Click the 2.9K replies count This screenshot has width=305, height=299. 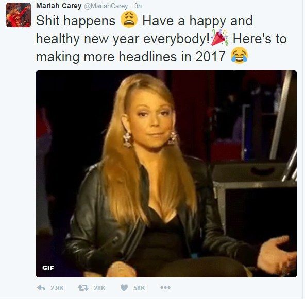[57, 288]
